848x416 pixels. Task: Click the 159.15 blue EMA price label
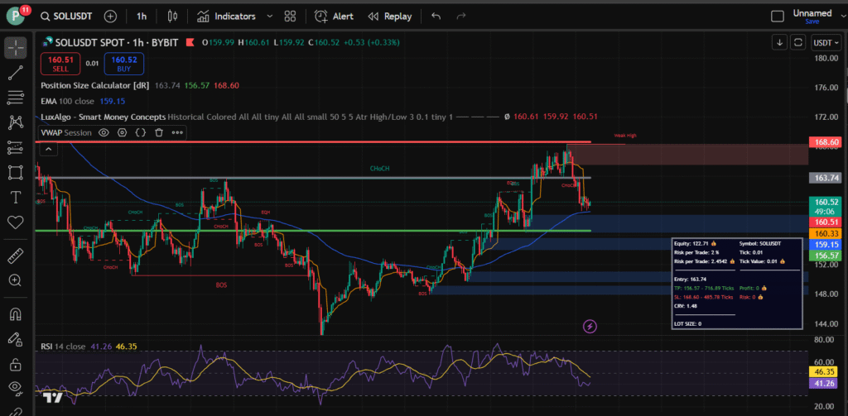click(x=824, y=244)
